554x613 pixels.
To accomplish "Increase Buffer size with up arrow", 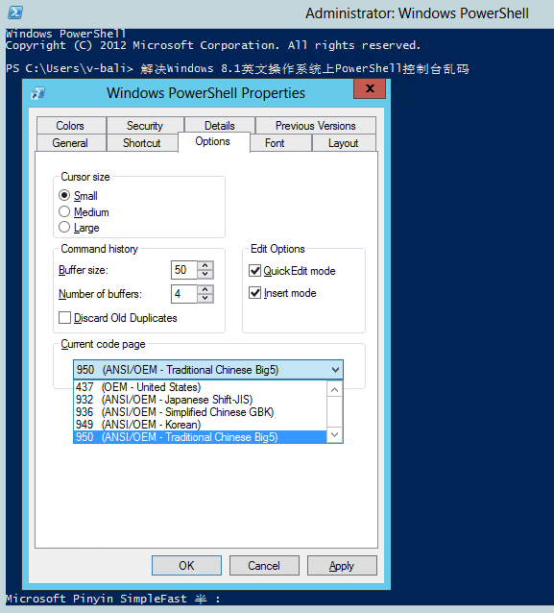I will coord(205,265).
